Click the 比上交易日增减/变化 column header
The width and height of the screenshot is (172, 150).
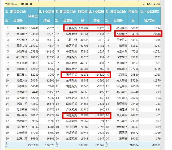point(150,16)
